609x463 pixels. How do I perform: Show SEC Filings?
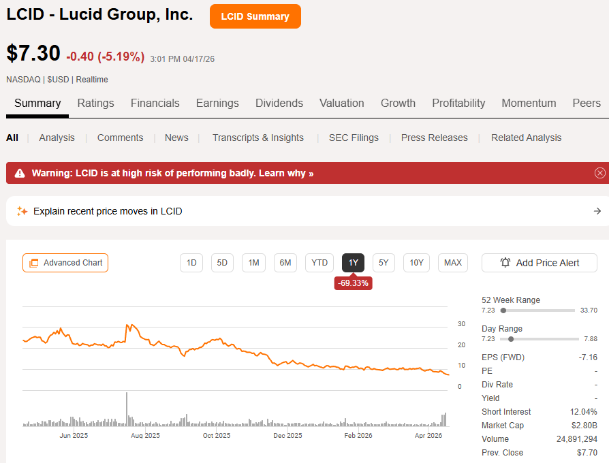pos(354,138)
